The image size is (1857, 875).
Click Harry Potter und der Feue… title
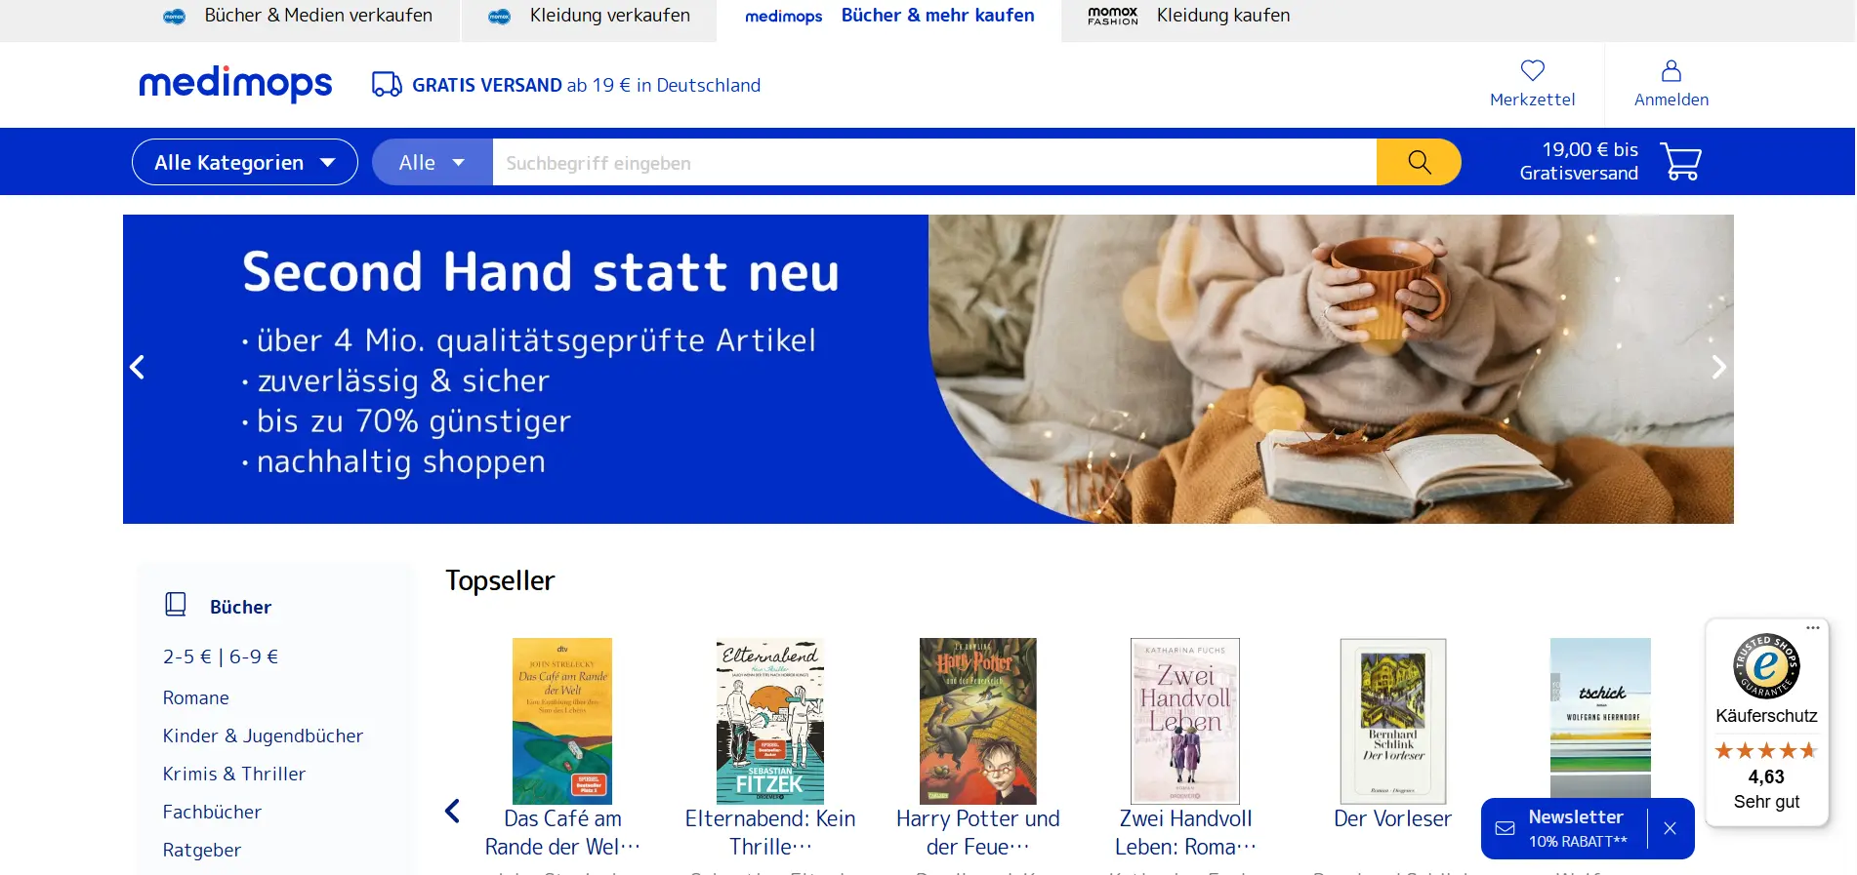click(978, 832)
